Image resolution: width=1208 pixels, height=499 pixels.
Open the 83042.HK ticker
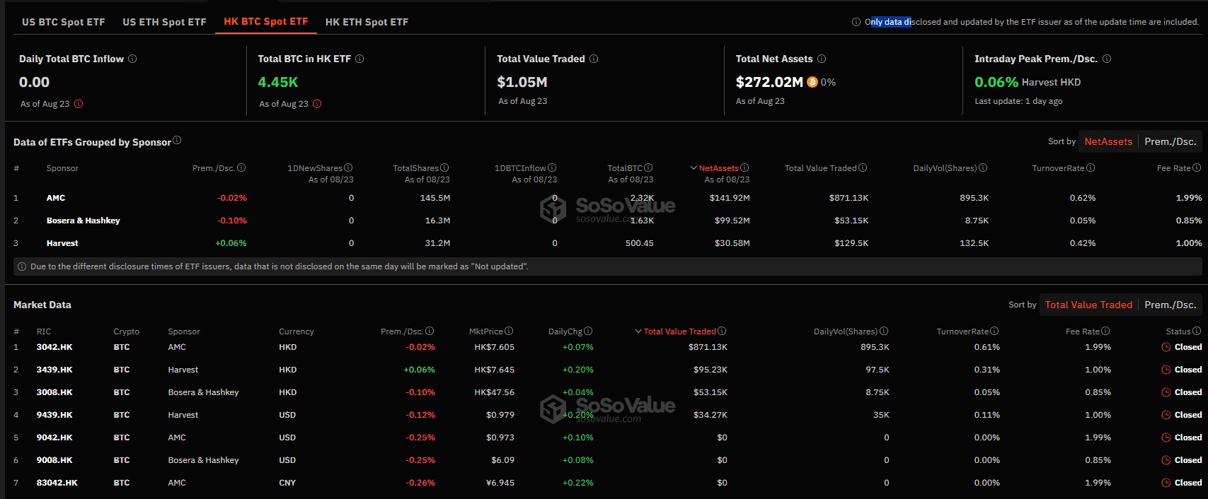tap(57, 483)
